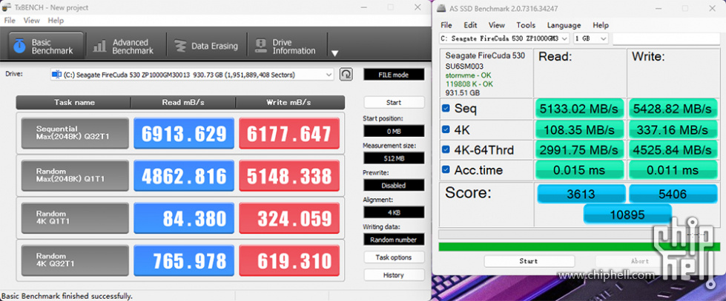726x301 pixels.
Task: Open the AS SSD View menu
Action: click(x=497, y=25)
